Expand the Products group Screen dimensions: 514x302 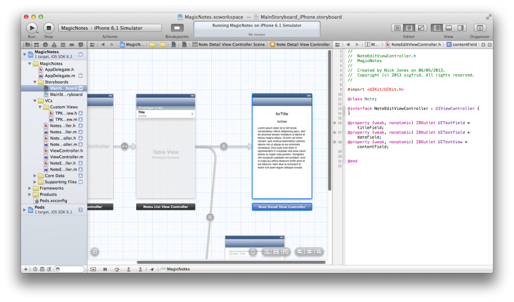[x=30, y=194]
